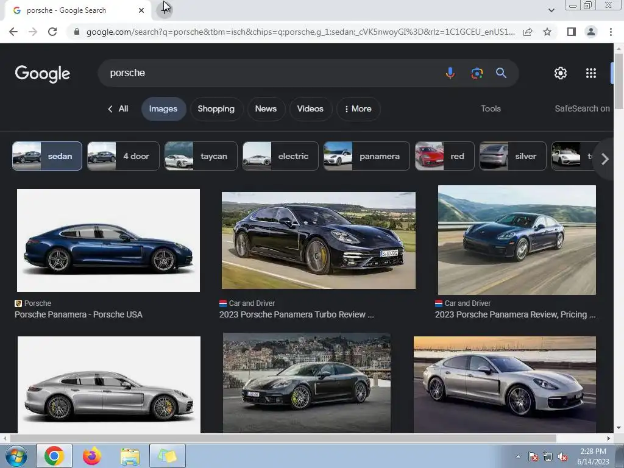Screen dimensions: 624x468
Task: Open the Windows Start menu
Action: [15, 456]
